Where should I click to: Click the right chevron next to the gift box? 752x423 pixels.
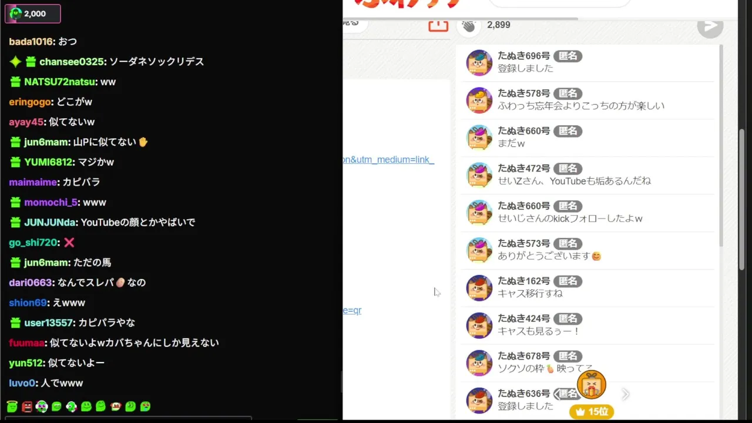626,394
